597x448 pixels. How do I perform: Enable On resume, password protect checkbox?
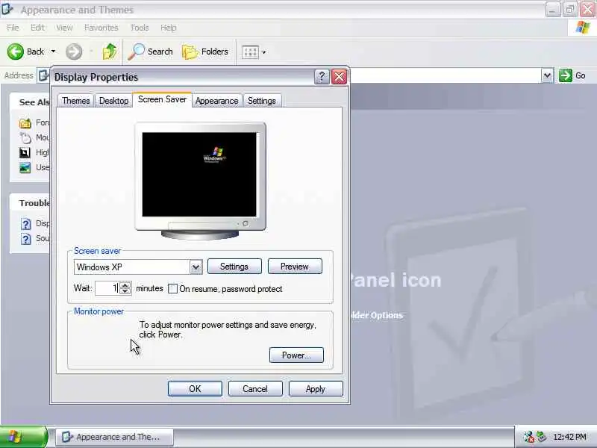pyautogui.click(x=172, y=289)
